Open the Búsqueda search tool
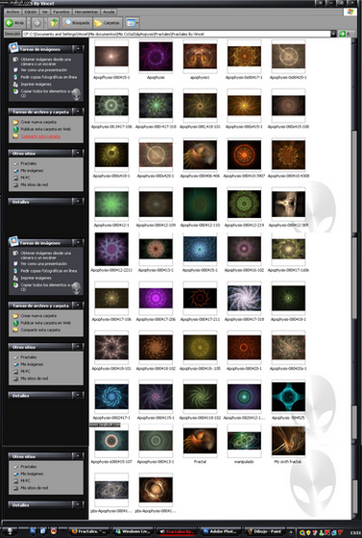 pyautogui.click(x=77, y=23)
